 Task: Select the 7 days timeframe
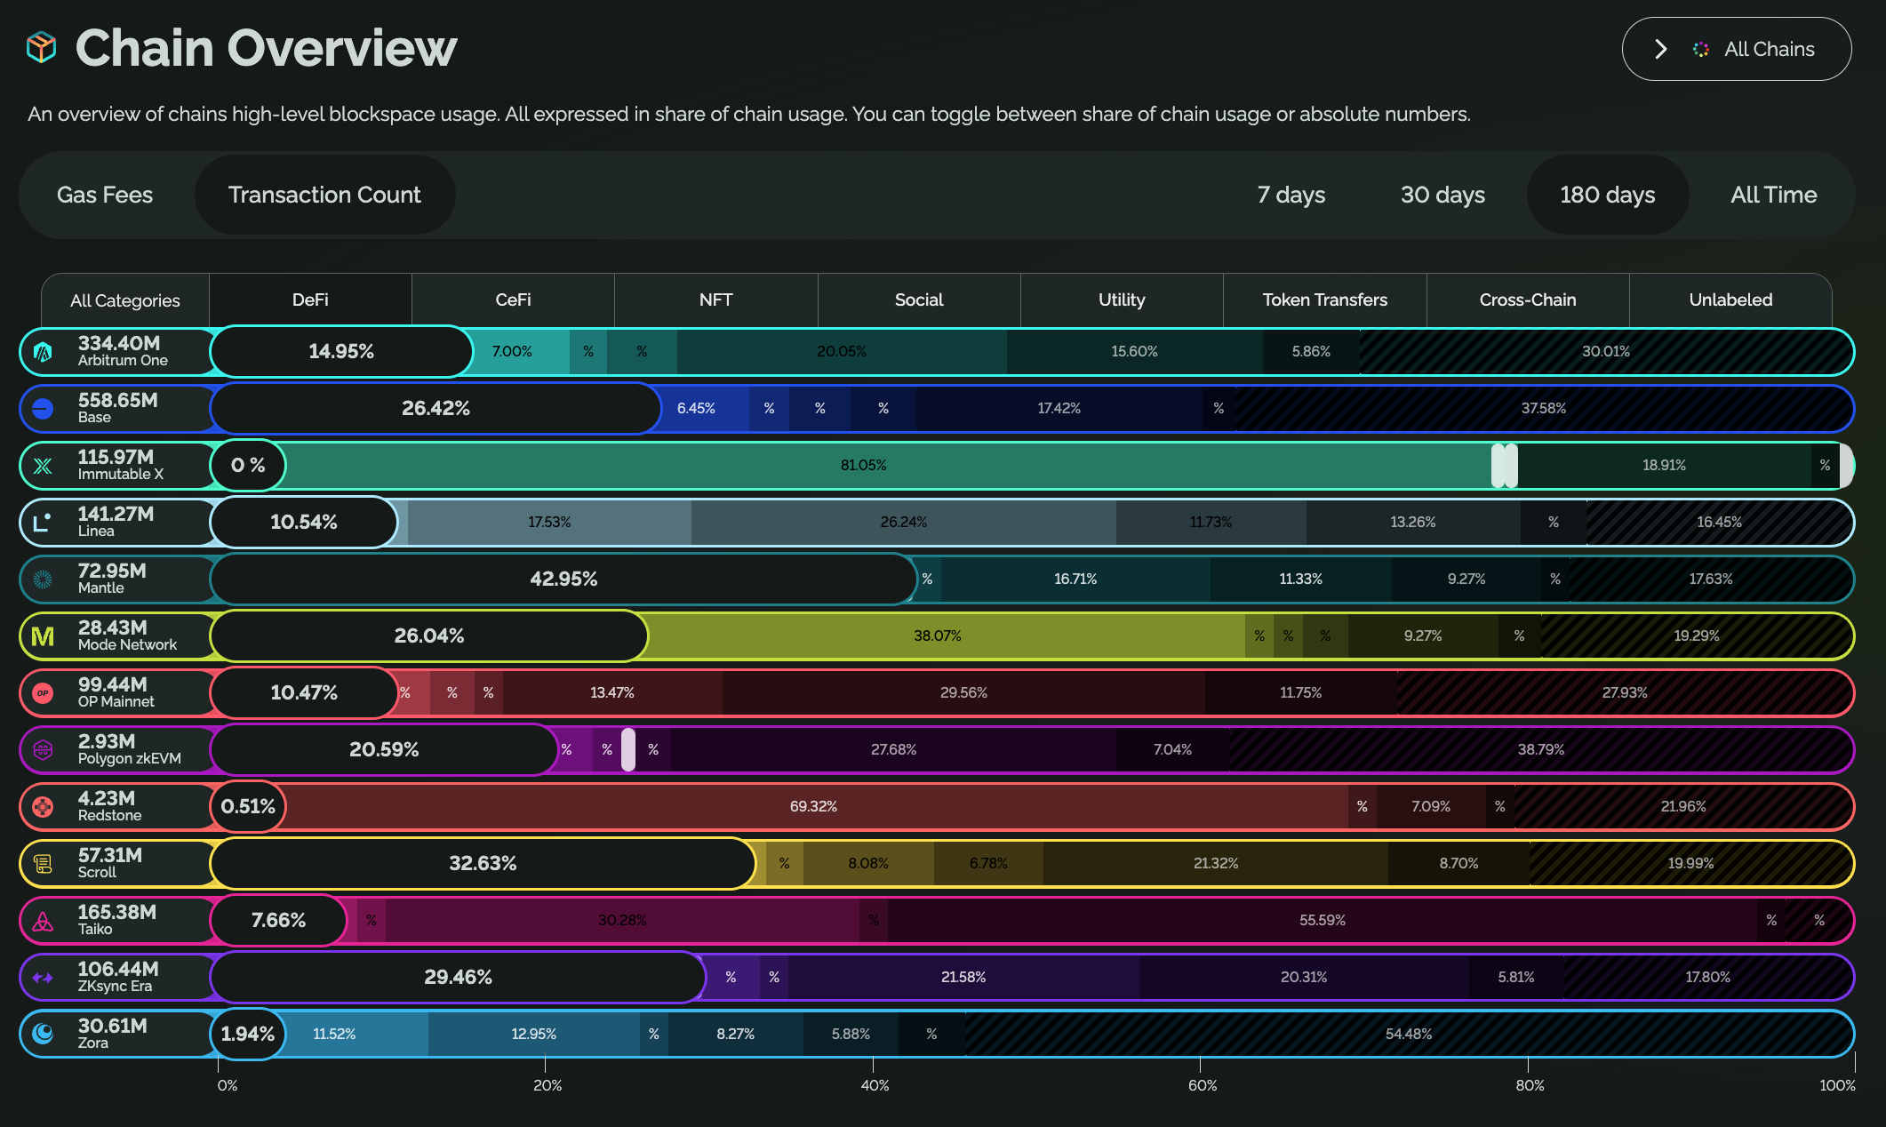click(1291, 195)
